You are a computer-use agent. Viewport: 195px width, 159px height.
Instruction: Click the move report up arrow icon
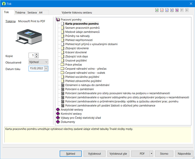[x=182, y=10]
